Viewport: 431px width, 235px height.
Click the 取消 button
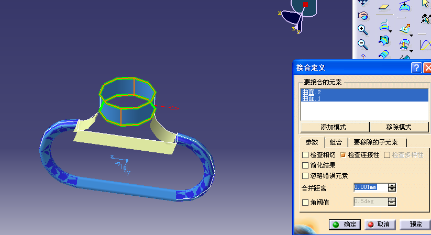tap(380, 225)
